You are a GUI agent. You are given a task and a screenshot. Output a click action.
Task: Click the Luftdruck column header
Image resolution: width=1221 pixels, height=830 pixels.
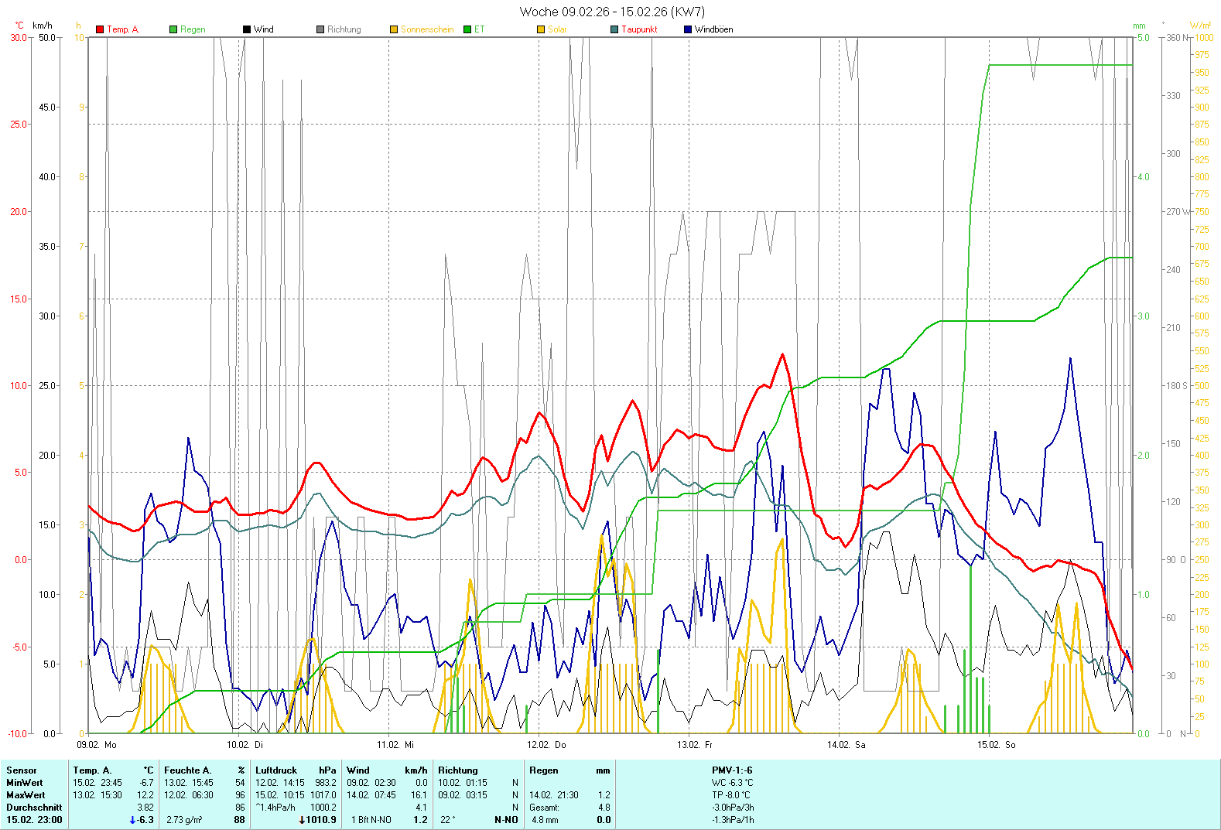coord(276,770)
